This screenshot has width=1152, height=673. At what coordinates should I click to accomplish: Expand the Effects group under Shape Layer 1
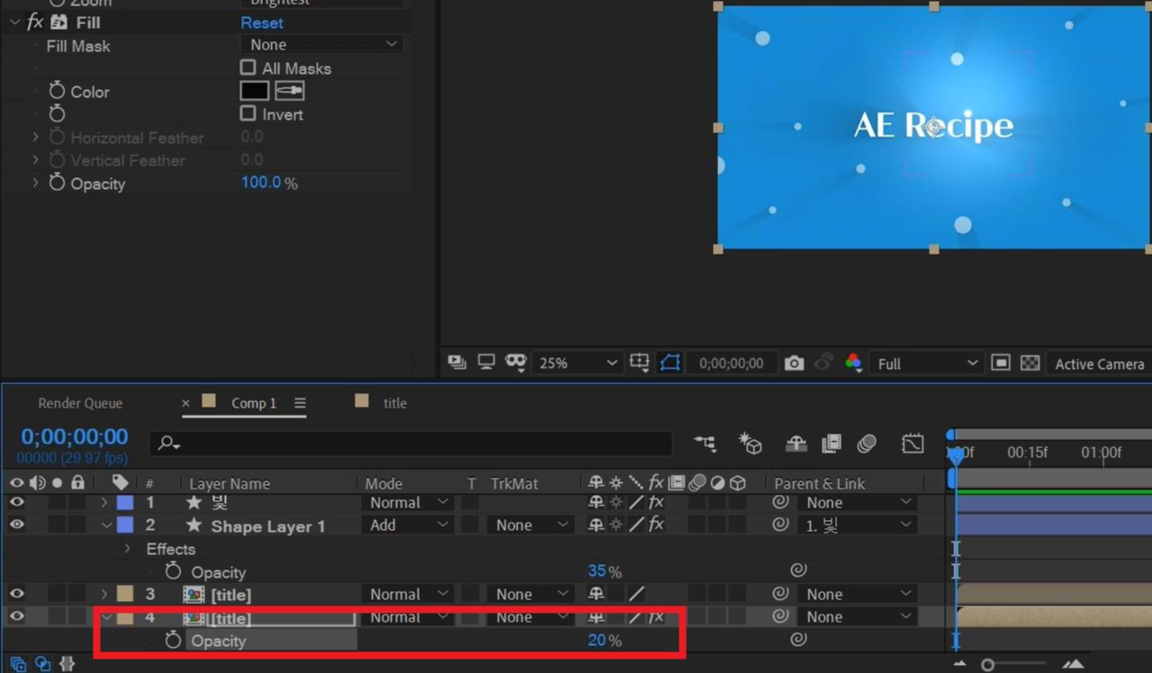pyautogui.click(x=127, y=548)
